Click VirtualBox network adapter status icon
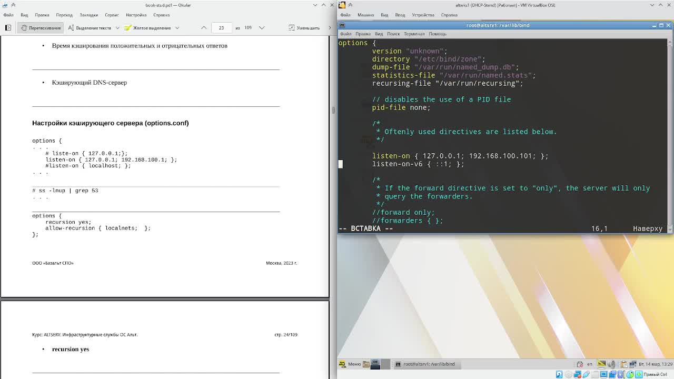 point(577,374)
